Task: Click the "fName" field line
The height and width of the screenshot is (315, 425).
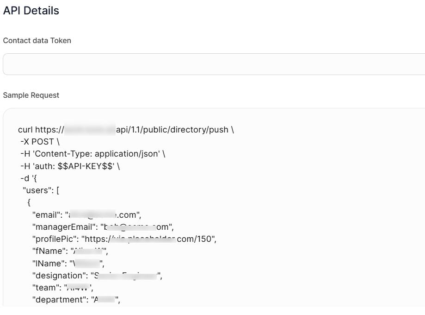Action: pyautogui.click(x=70, y=251)
